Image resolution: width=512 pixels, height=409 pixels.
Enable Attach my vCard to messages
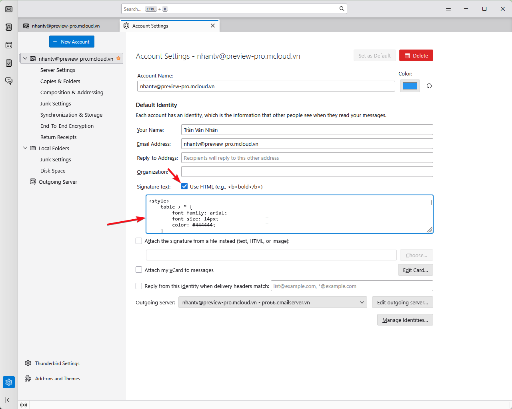click(x=139, y=270)
